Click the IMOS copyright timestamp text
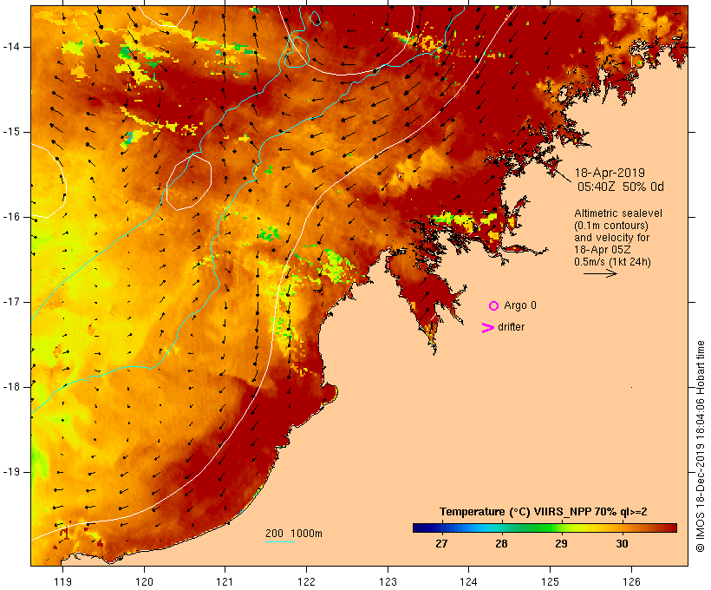The image size is (711, 590). click(700, 446)
